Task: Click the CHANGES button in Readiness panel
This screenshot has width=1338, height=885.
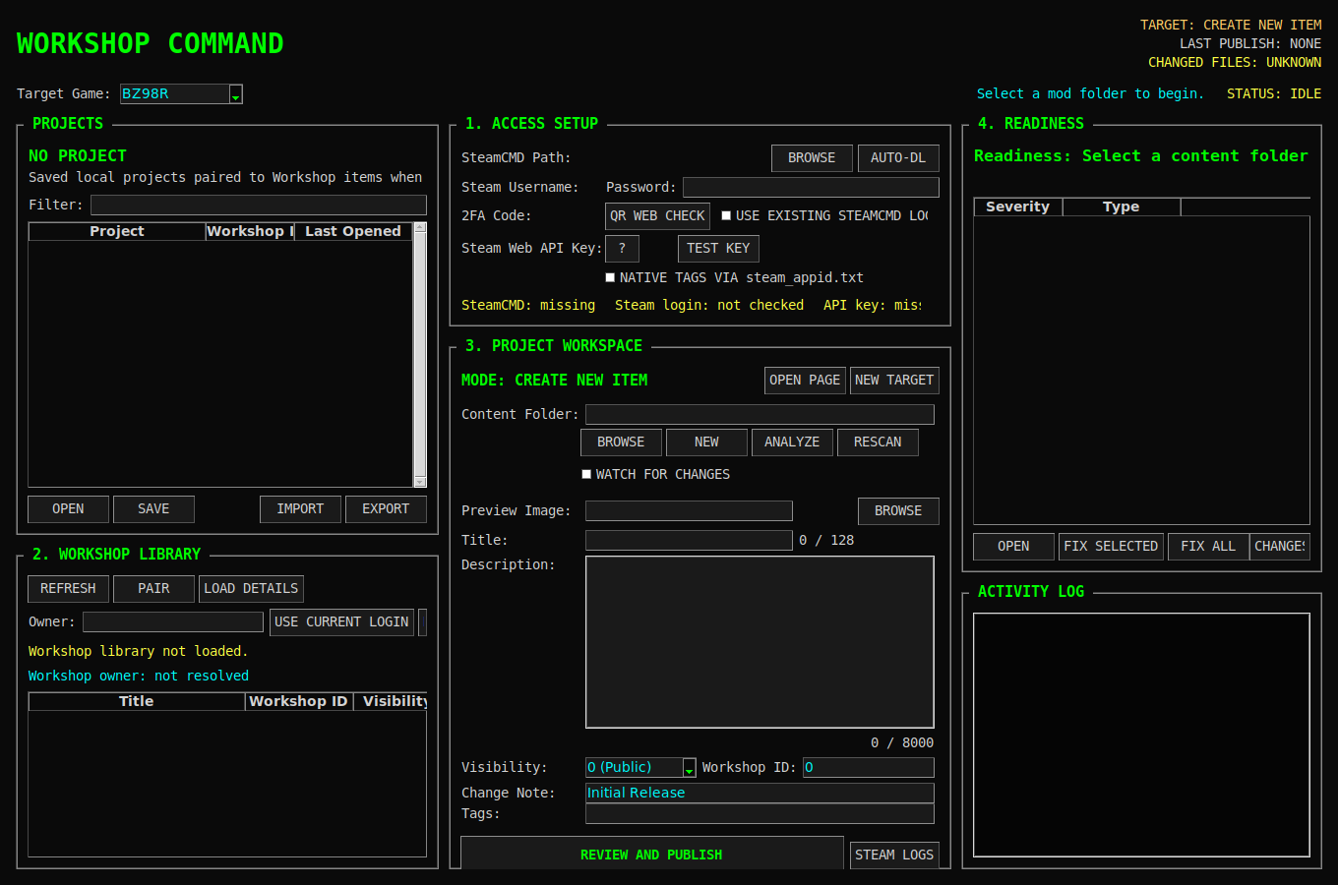Action: click(x=1280, y=546)
